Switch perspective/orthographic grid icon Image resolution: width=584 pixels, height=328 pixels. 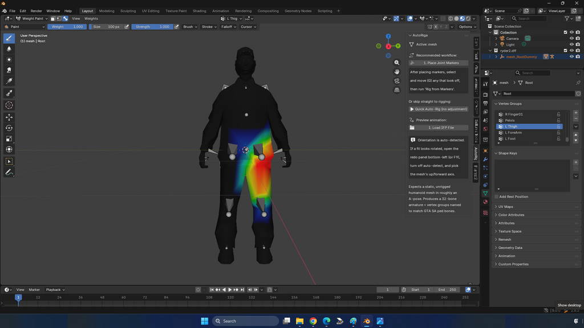[x=397, y=90]
